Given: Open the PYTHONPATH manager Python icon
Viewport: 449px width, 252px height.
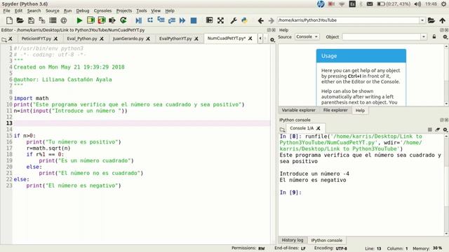Looking at the screenshot, I should click(x=244, y=20).
